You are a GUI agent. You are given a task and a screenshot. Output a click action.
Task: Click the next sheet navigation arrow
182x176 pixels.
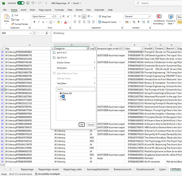[x=10, y=169]
